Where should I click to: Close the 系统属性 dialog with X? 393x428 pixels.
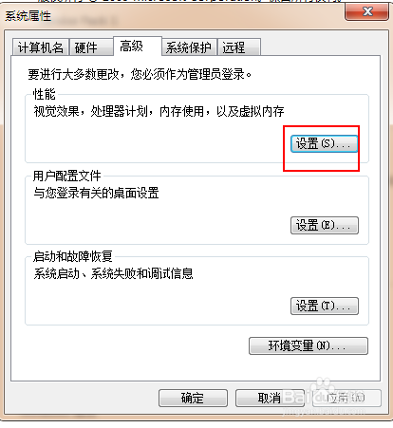pos(366,11)
